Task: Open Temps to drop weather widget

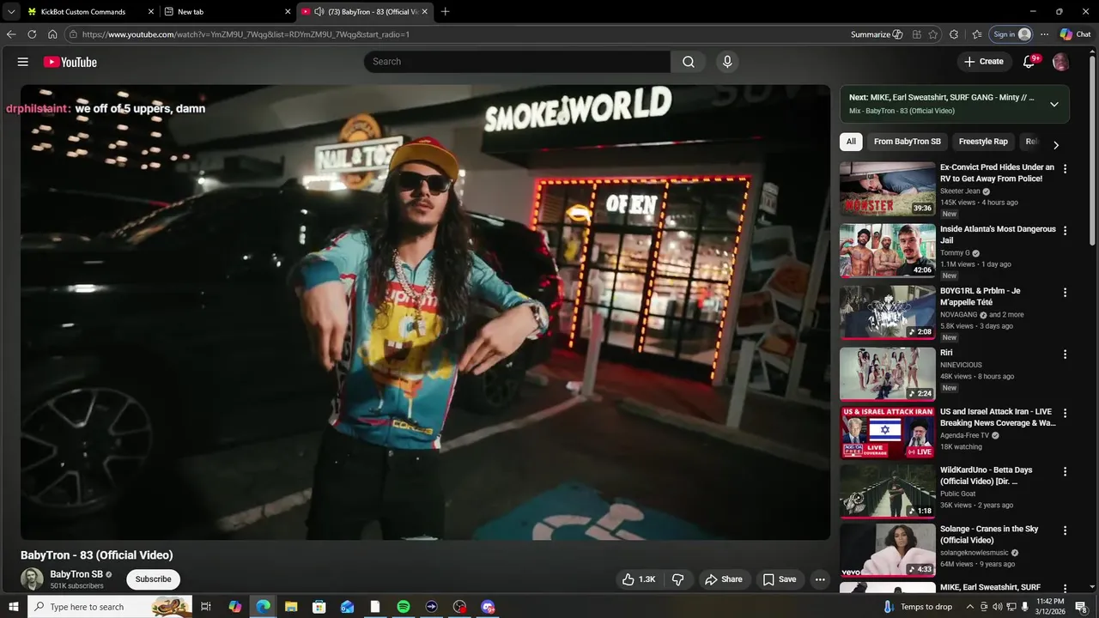Action: (x=918, y=607)
